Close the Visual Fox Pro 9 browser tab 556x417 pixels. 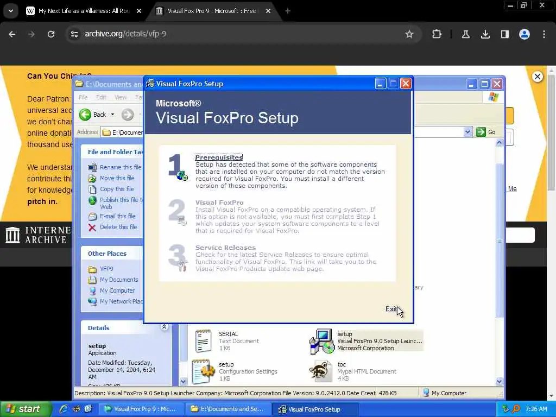point(268,11)
